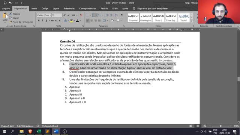Switch to the Inserir tab
Viewport: 240px width, 135px height.
coord(34,9)
